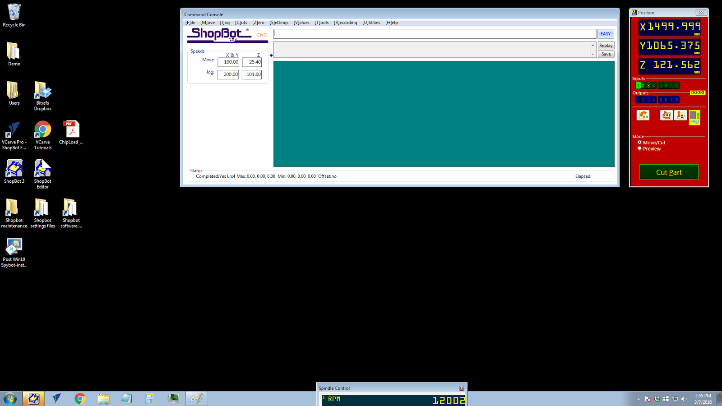Click the volume speaker tray icon
722x406 pixels.
(684, 399)
